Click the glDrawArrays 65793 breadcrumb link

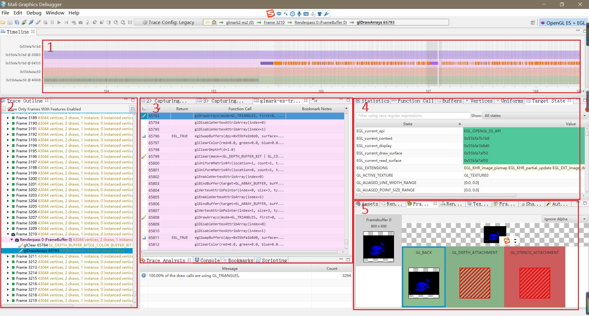(375, 22)
